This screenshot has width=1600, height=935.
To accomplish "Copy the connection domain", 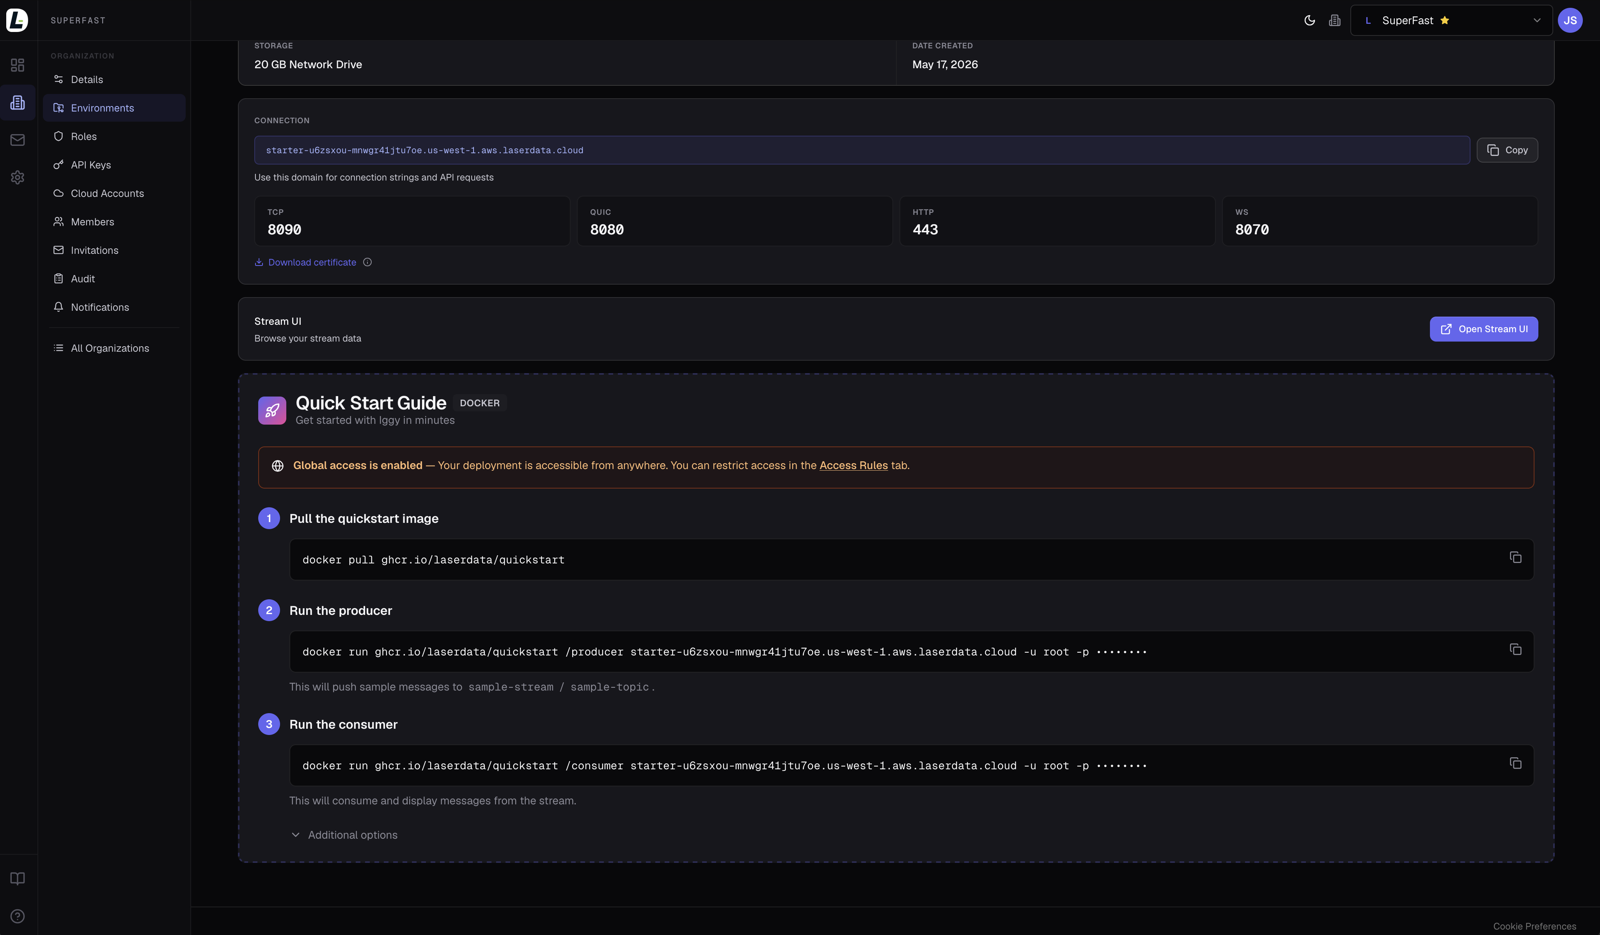I will pos(1507,151).
